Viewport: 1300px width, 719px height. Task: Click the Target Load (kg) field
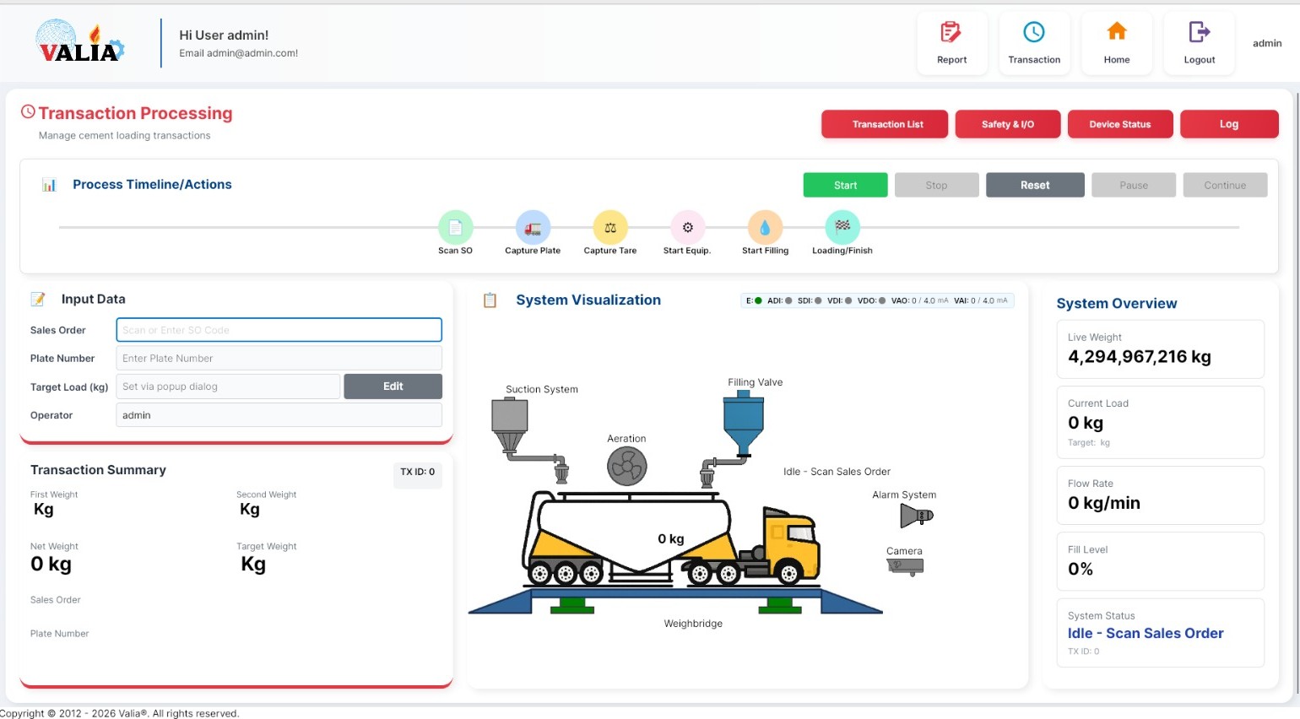click(x=228, y=387)
